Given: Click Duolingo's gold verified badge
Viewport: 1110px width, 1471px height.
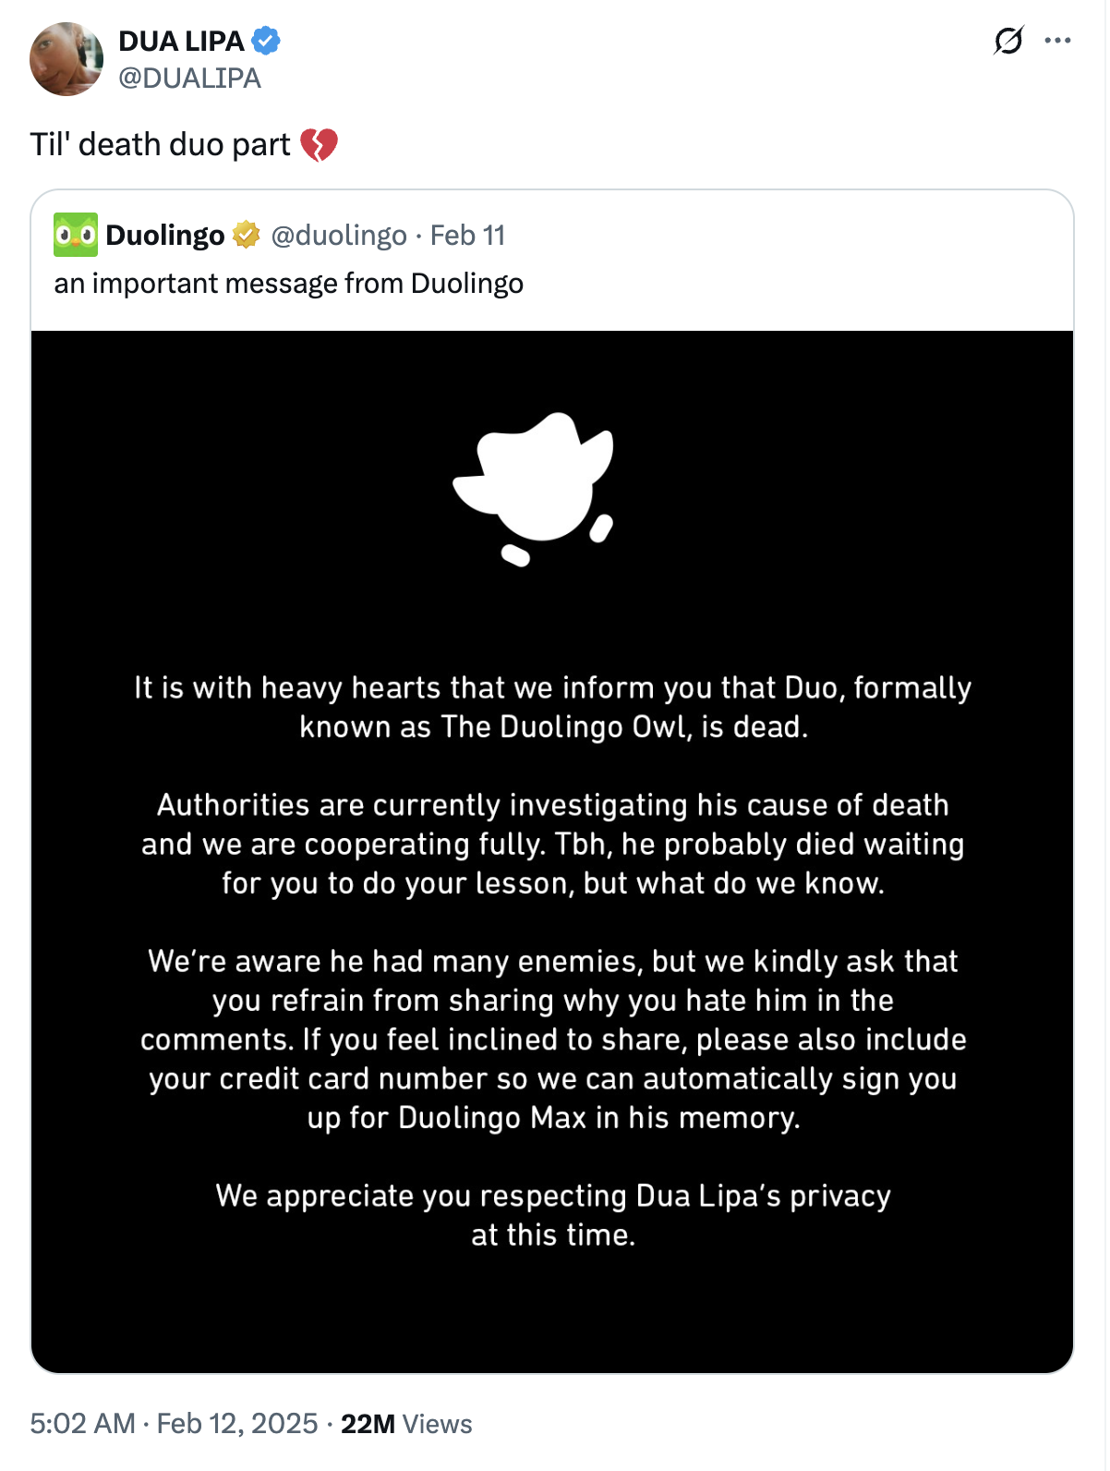Looking at the screenshot, I should pos(246,236).
